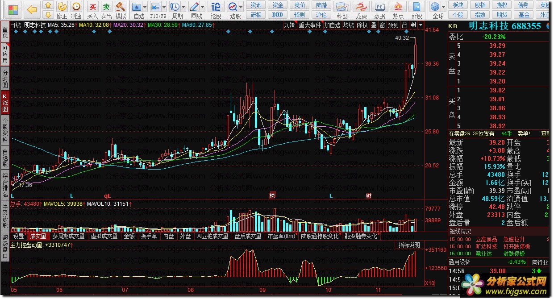Toggle 九转 indicator in chart header
Screen dimensions: 554x299
(x=290, y=25)
